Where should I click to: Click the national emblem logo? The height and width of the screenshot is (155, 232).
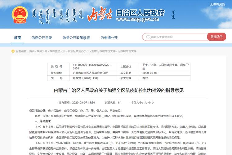(x=20, y=15)
